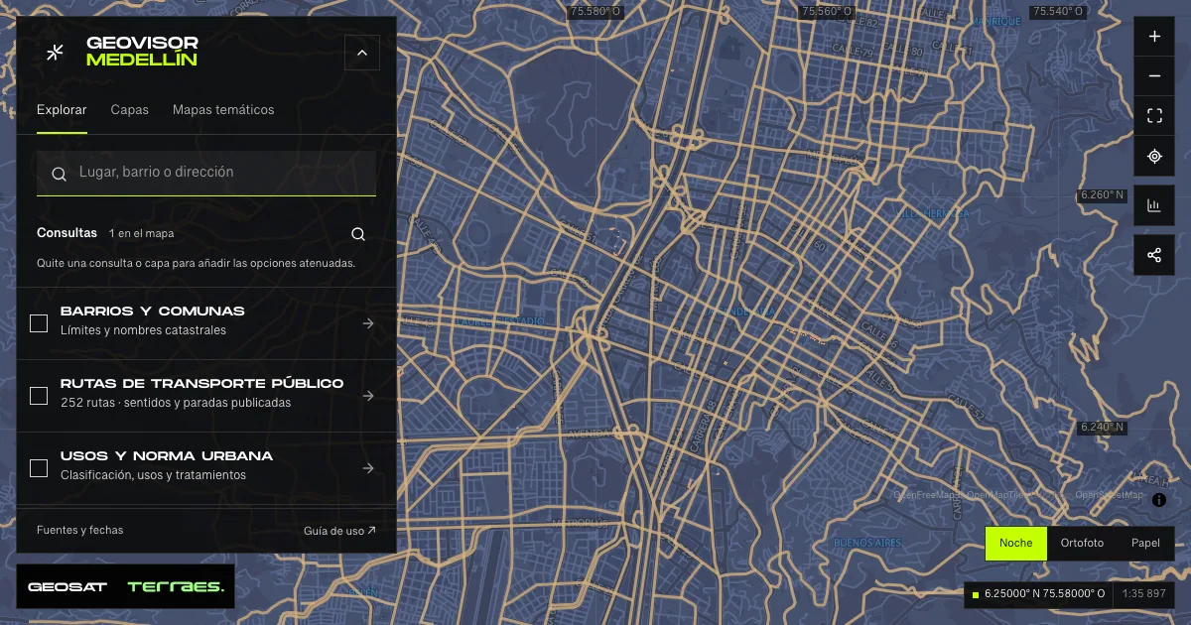Open the Capas tab

coord(130,110)
